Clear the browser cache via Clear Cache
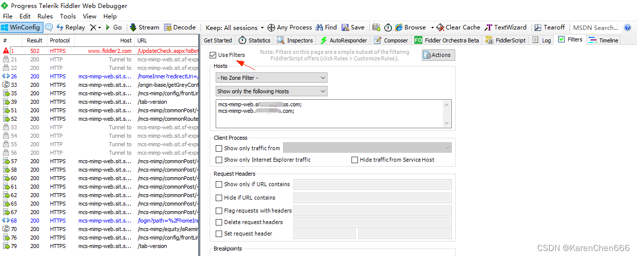637x256 pixels. [x=458, y=27]
